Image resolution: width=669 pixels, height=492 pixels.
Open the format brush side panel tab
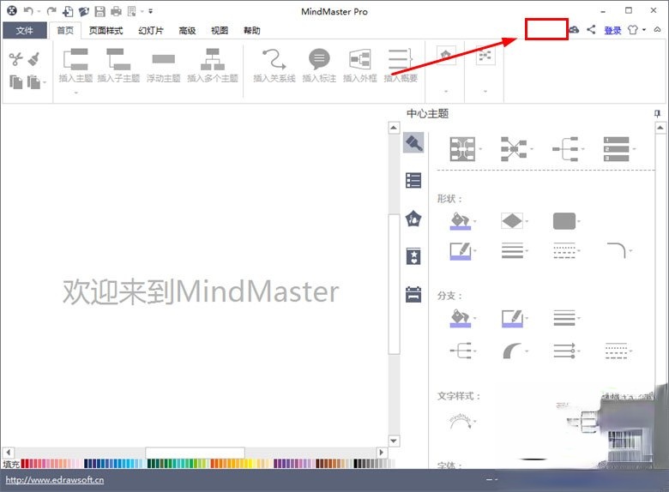[x=413, y=142]
